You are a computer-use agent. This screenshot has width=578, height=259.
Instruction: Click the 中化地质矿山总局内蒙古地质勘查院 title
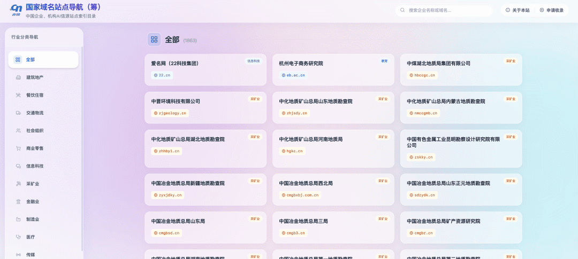point(446,101)
